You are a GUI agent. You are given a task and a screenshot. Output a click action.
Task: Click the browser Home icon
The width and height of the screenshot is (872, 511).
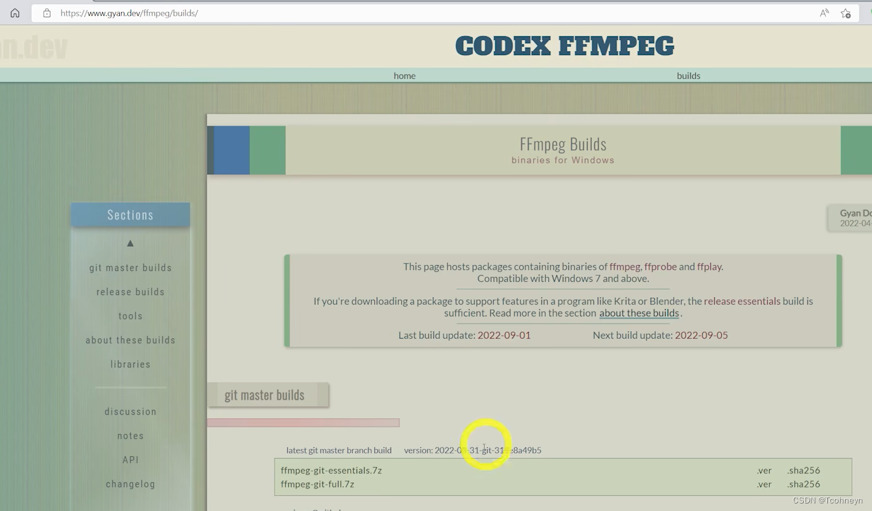pyautogui.click(x=15, y=13)
